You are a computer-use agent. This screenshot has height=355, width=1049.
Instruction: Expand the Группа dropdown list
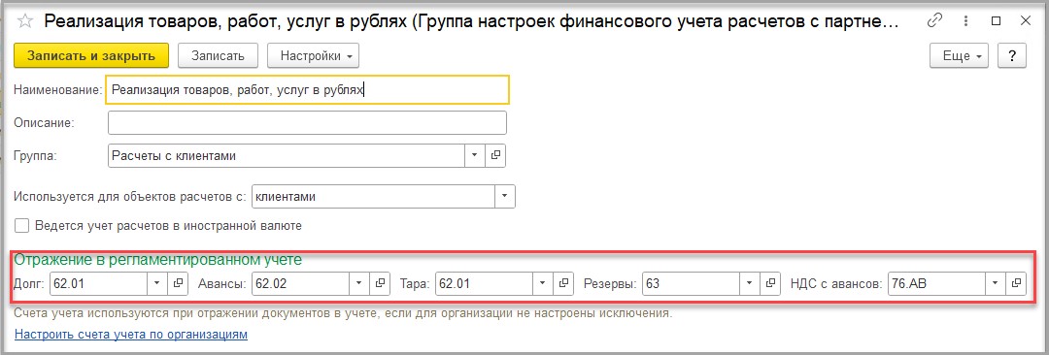tap(474, 155)
